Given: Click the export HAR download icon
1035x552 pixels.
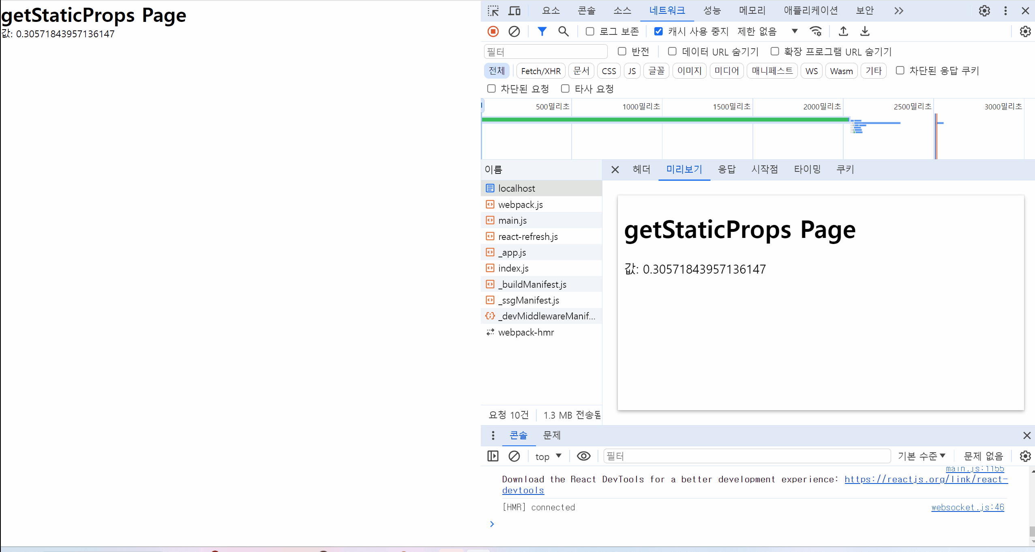Looking at the screenshot, I should (x=865, y=31).
